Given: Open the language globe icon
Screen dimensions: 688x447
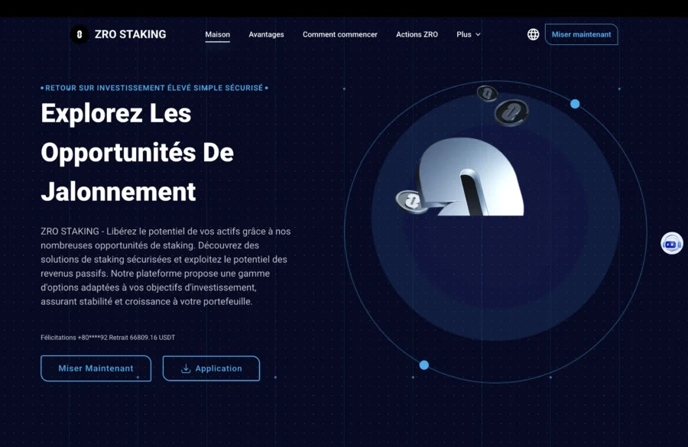Looking at the screenshot, I should [x=533, y=34].
